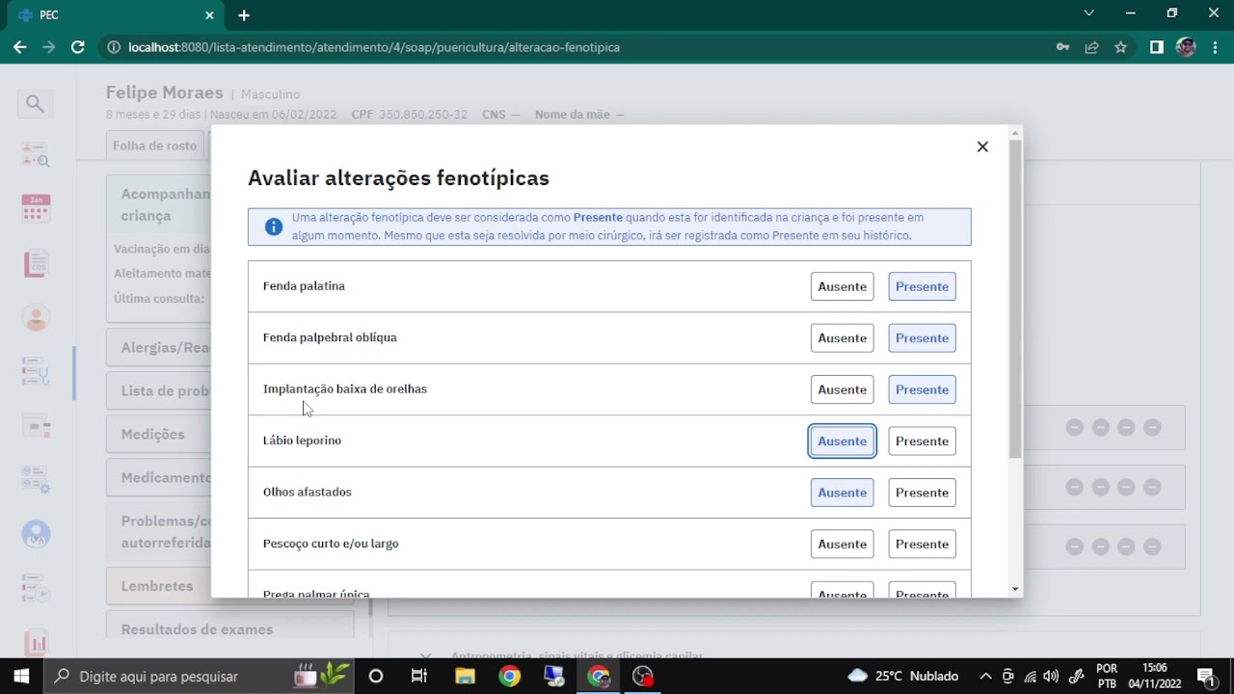Expand the Alergias/Reações card behind the dialog
This screenshot has width=1234, height=694.
pyautogui.click(x=159, y=348)
